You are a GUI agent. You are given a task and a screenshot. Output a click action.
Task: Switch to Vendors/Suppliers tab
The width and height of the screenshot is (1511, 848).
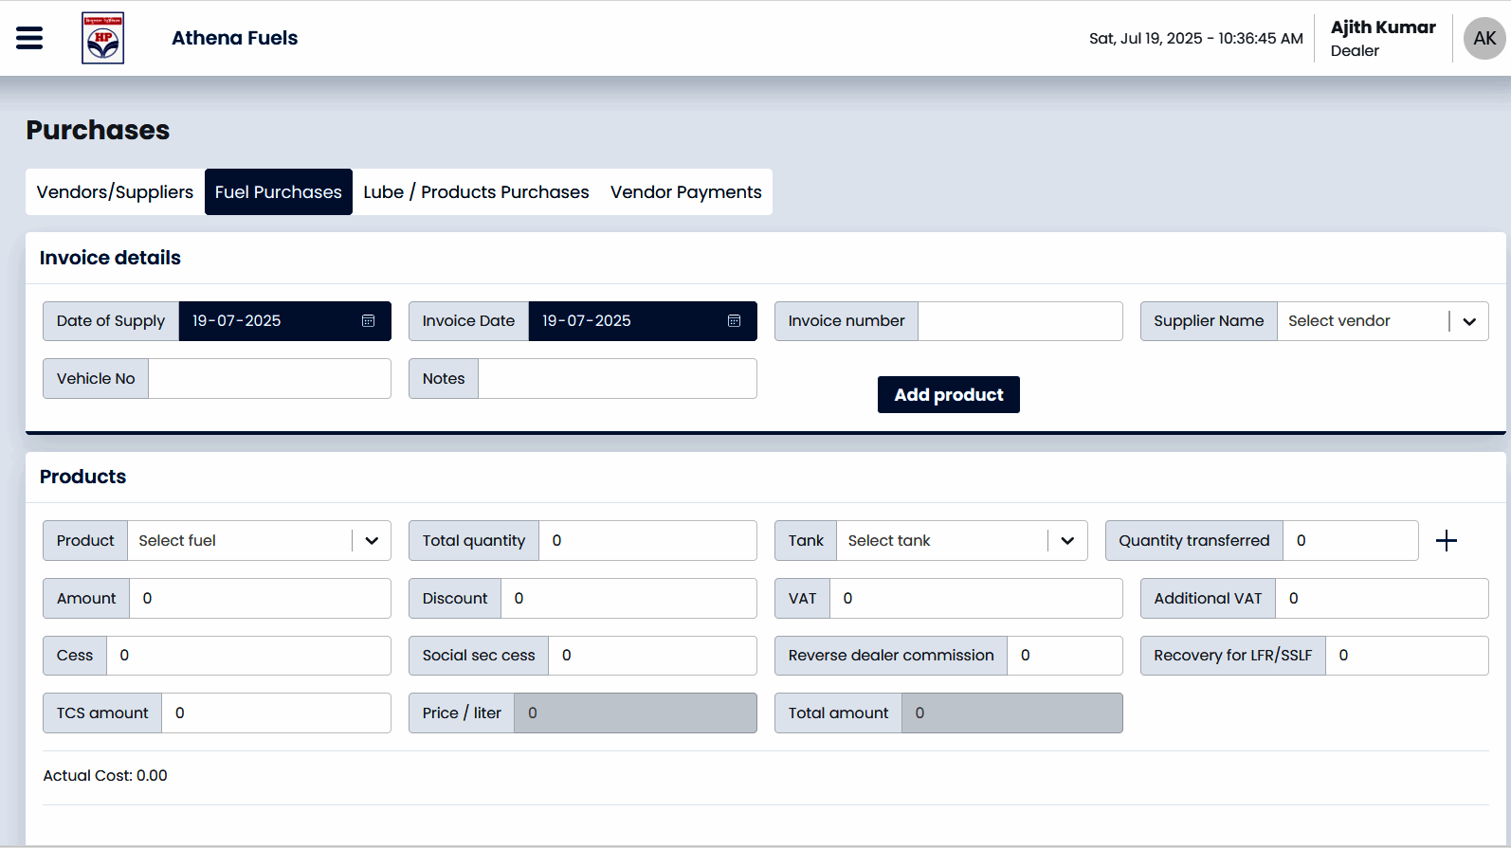pos(115,192)
